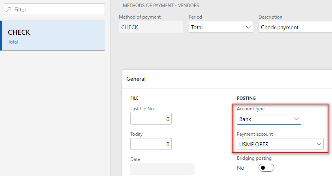This screenshot has height=176, width=332.
Task: Click the greyed-out Date field
Action: point(162,169)
